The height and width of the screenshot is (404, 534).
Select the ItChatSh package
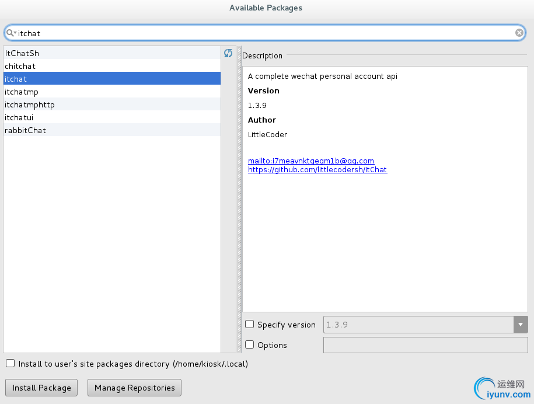click(x=112, y=53)
